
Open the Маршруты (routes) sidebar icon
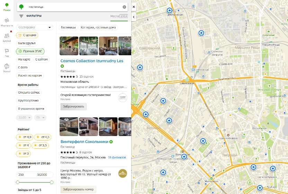pyautogui.click(x=7, y=22)
